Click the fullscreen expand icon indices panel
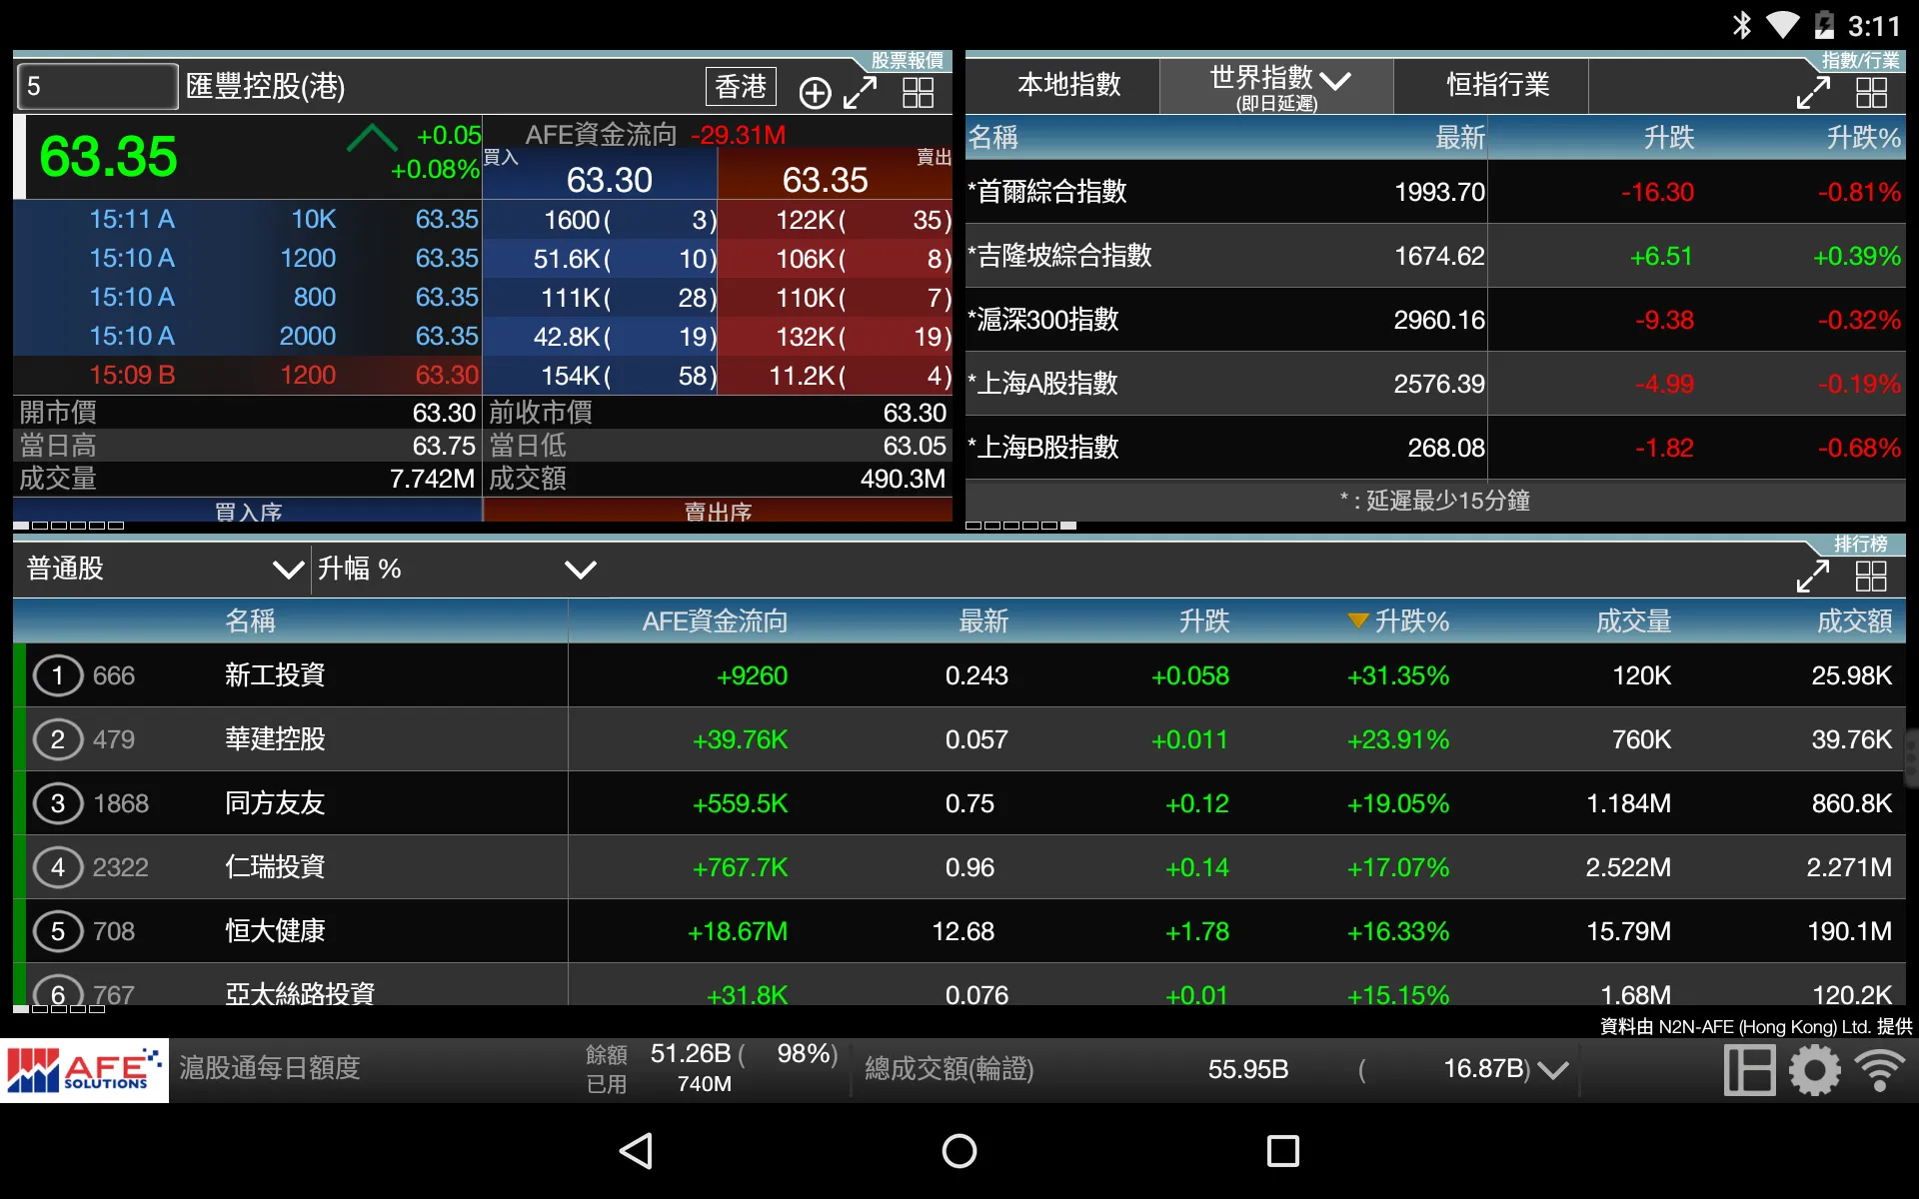Screen dimensions: 1919x1199 coord(1810,90)
